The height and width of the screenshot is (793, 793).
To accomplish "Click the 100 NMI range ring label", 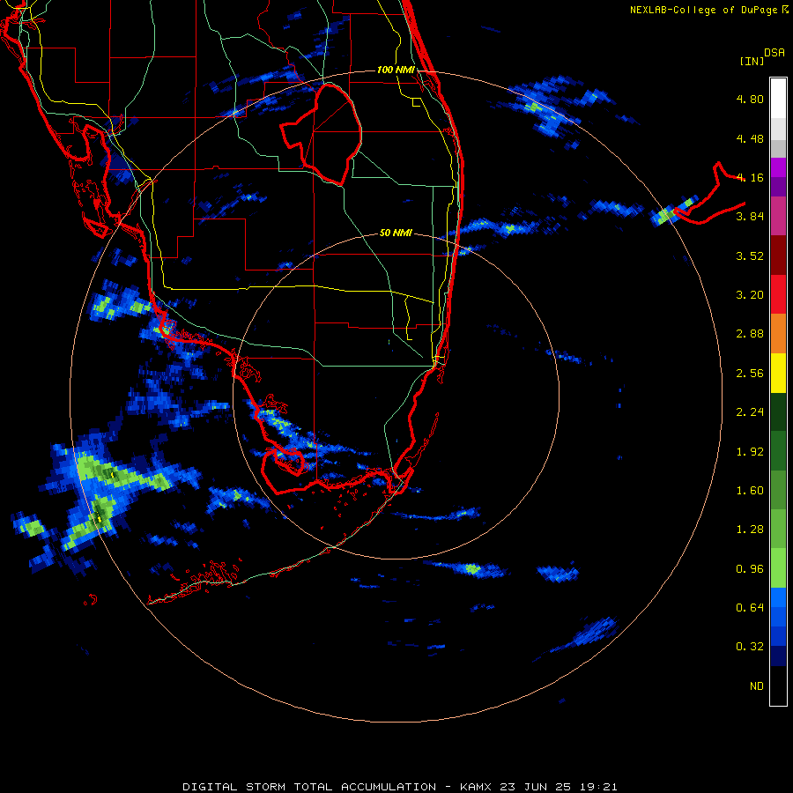I will point(396,70).
